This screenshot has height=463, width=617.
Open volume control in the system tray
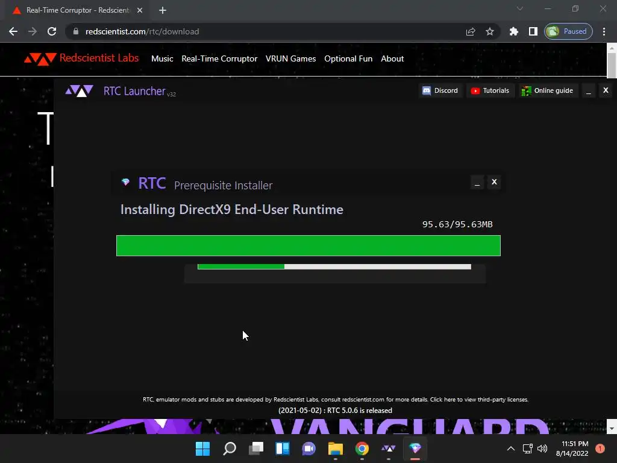pyautogui.click(x=542, y=449)
